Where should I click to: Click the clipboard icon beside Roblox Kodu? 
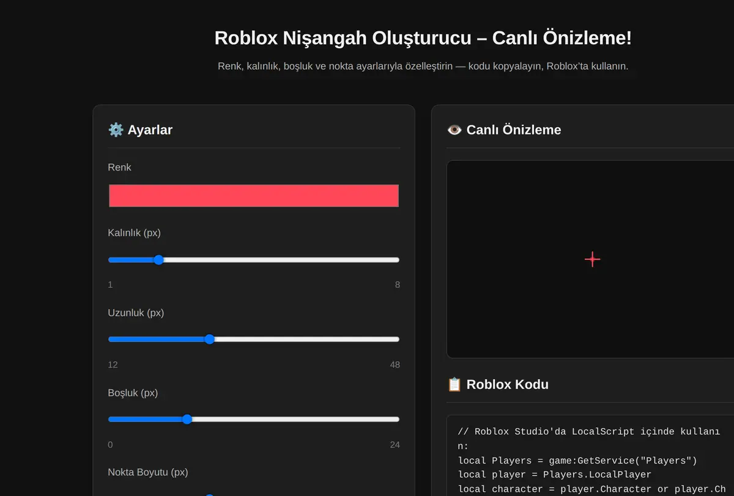click(x=454, y=385)
